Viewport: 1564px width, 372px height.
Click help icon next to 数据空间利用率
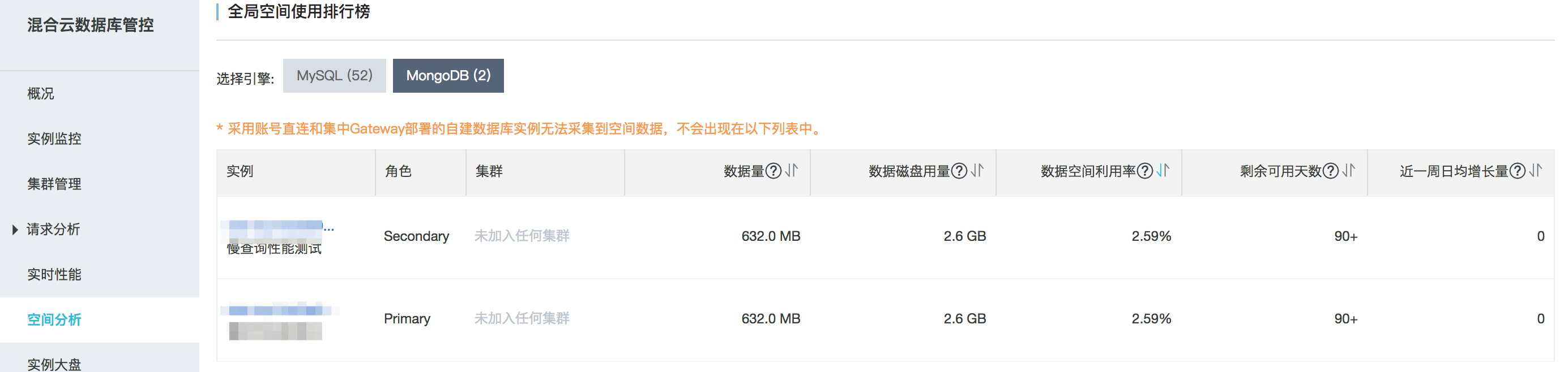(1144, 171)
